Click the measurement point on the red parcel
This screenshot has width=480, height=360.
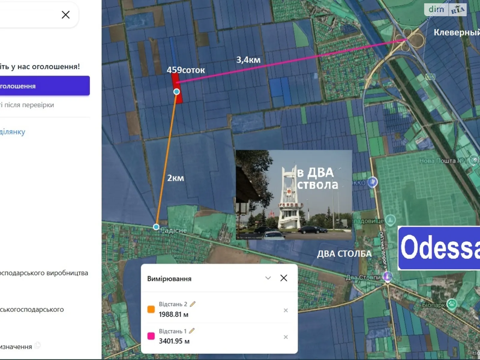177,91
